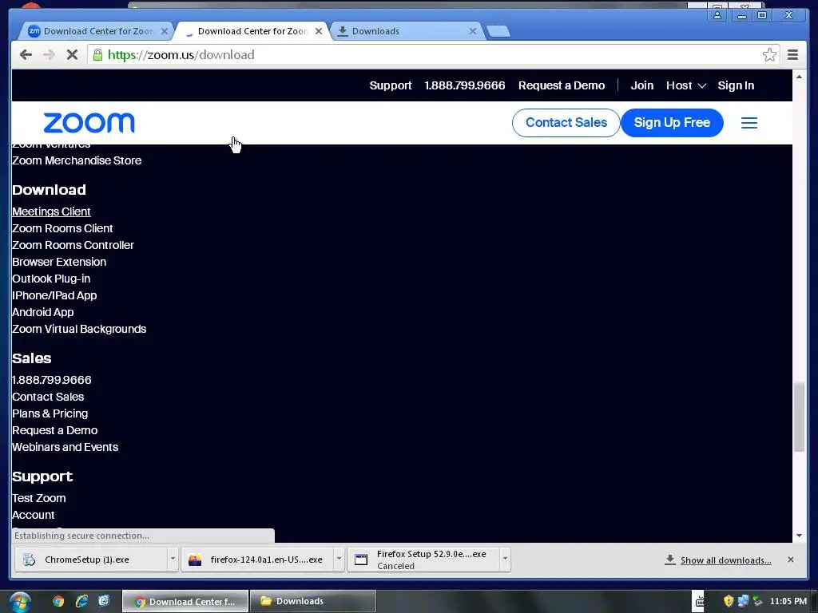The image size is (818, 613).
Task: Close the downloads shelf
Action: 790,560
